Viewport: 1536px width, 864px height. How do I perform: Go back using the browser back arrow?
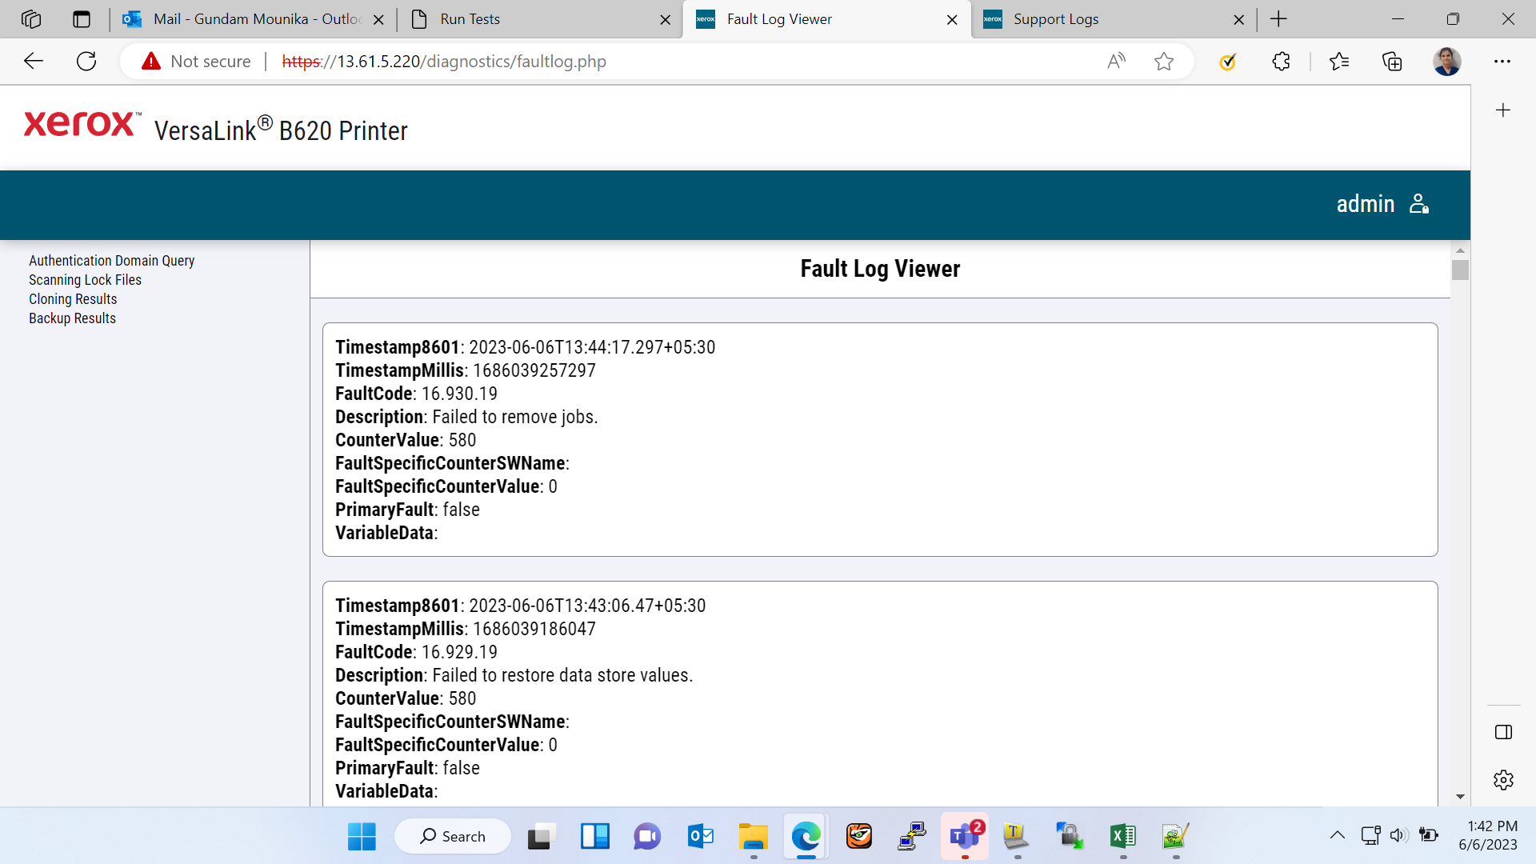coord(34,62)
